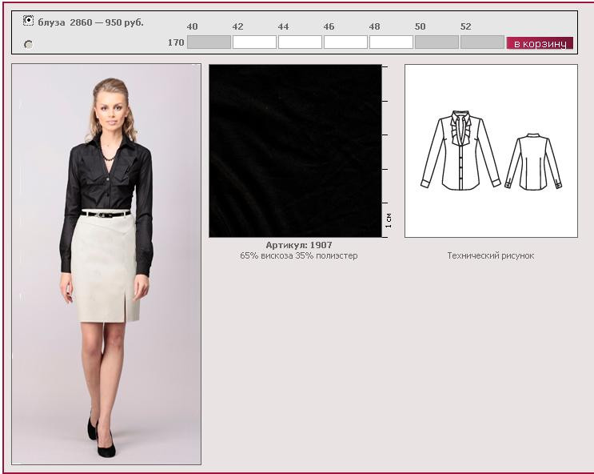Select the empty second radio button

pos(29,44)
